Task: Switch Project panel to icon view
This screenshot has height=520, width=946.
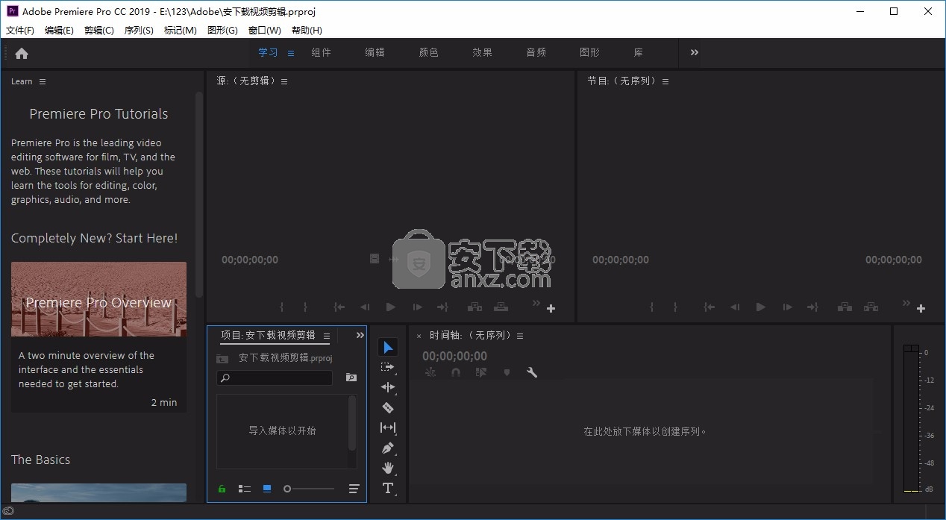Action: click(267, 489)
